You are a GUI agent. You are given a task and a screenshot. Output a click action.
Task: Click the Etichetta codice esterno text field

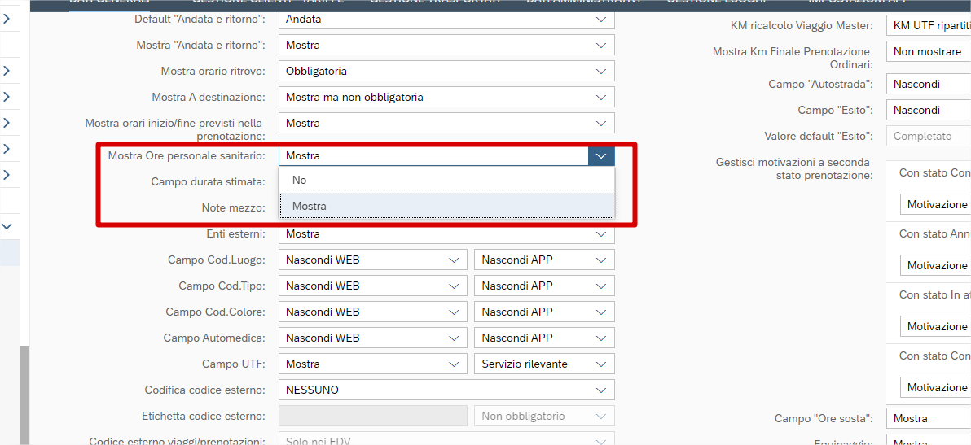pos(372,416)
